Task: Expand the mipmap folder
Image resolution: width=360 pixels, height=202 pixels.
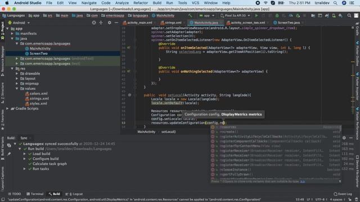Action: click(17, 84)
